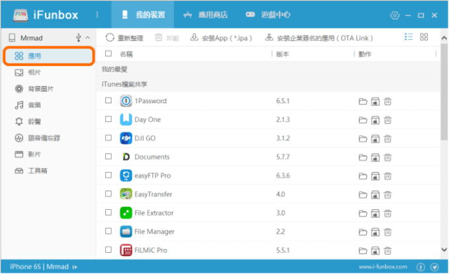Delete File Manager using trash icon

pos(388,232)
